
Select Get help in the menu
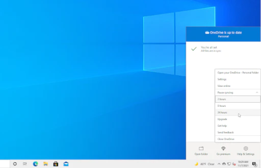pos(238,126)
